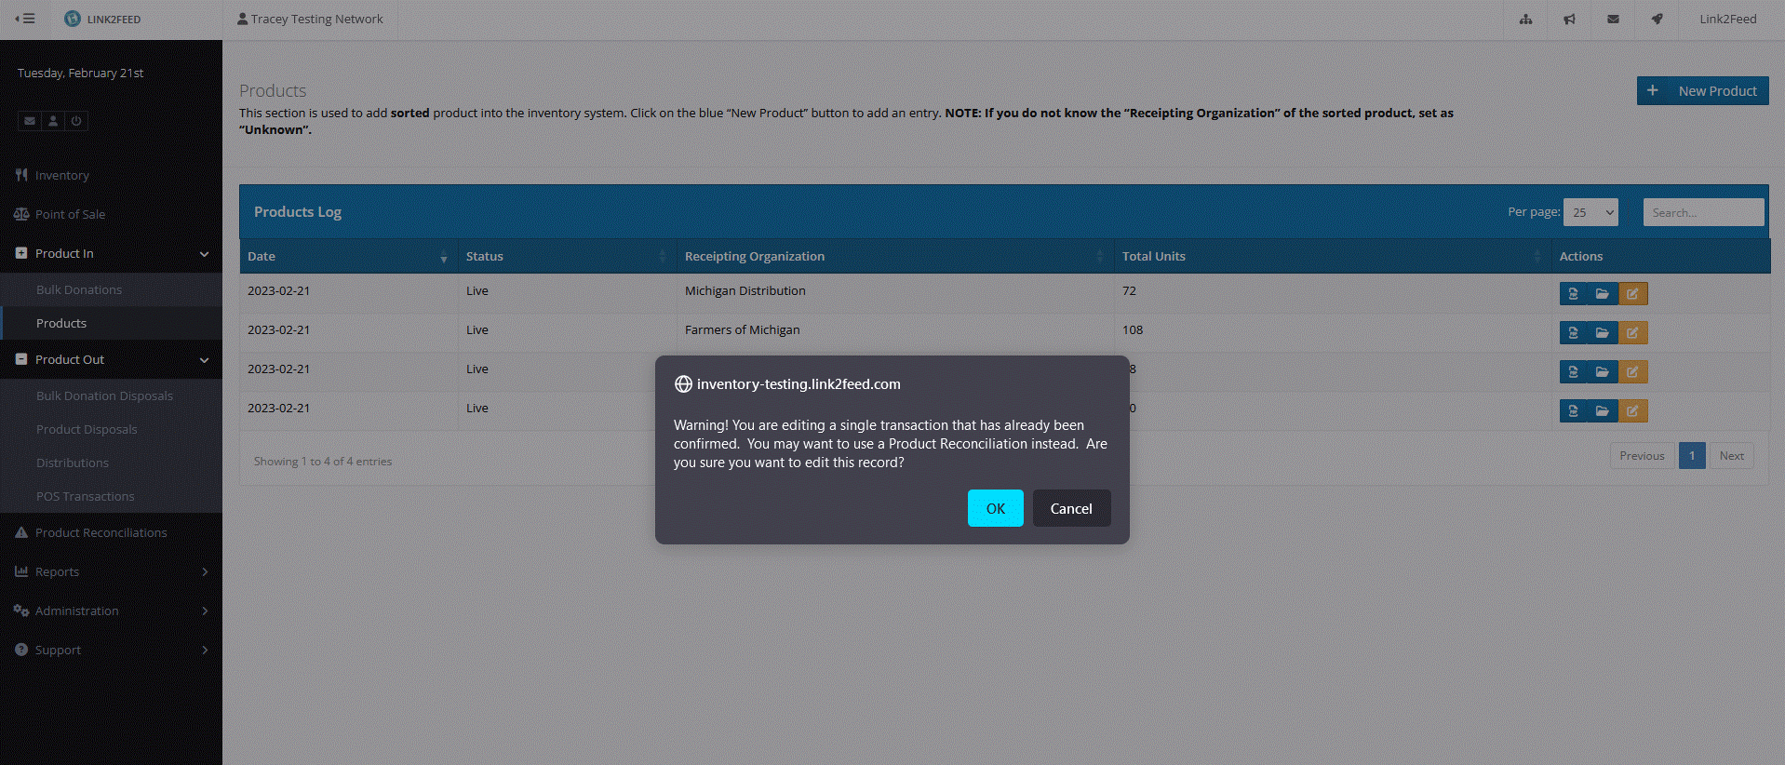Open the envelope messages icon in top bar
1785x765 pixels.
pos(1613,19)
